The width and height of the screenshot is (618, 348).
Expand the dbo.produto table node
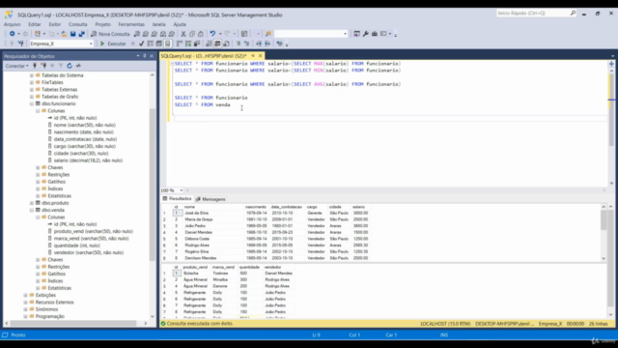(x=32, y=203)
